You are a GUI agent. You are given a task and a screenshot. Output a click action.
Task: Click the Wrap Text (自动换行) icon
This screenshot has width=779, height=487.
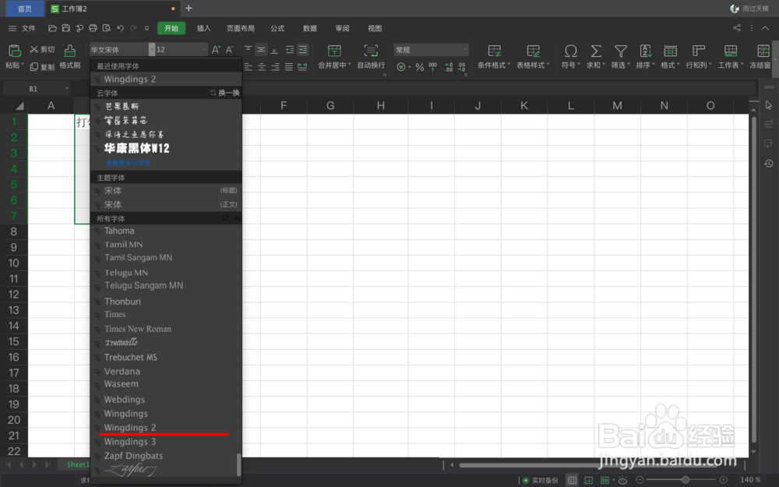click(x=371, y=51)
